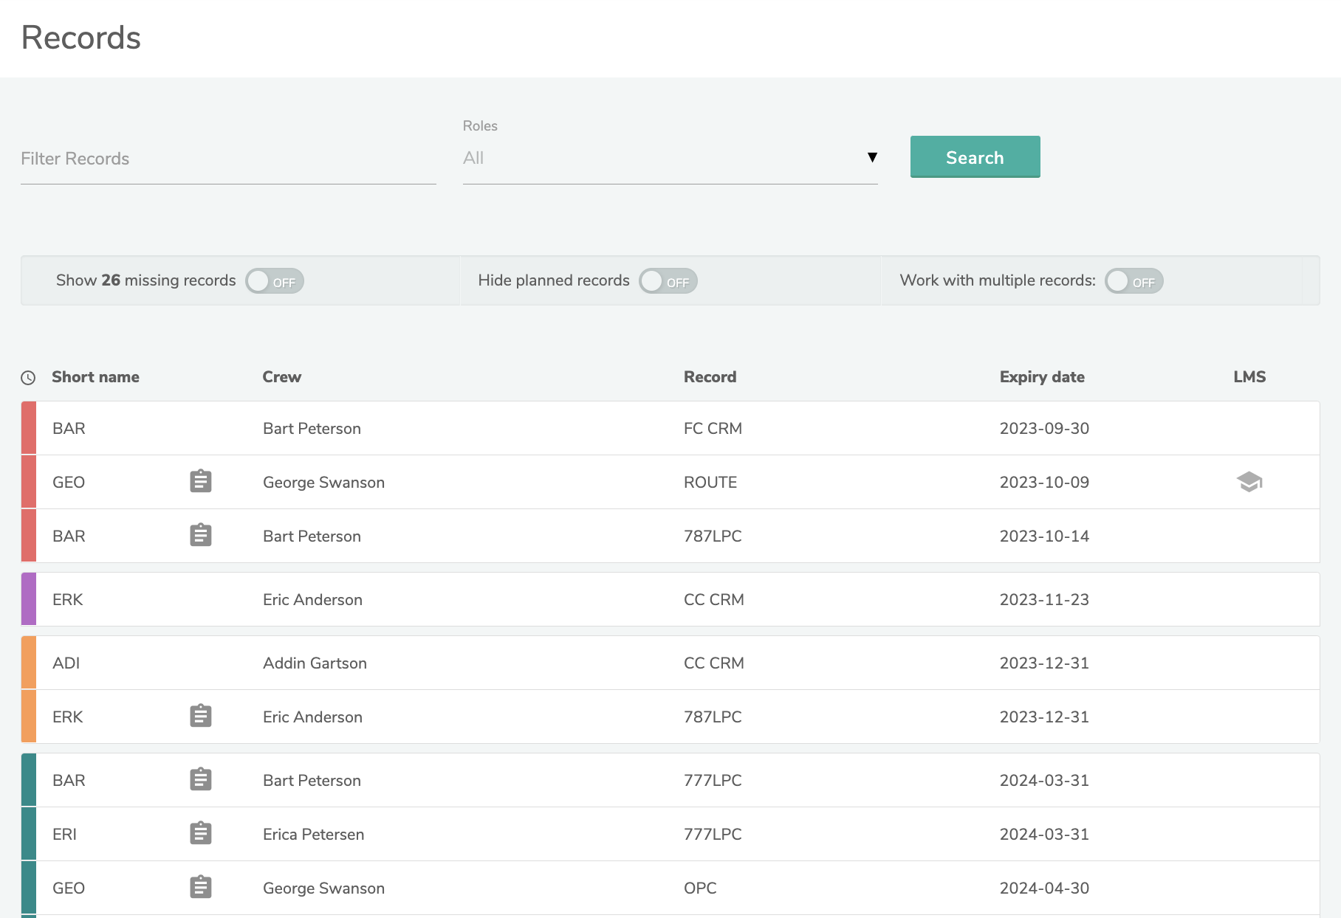Enable Work with multiple records toggle
Screen dimensions: 1341x918
click(1133, 281)
